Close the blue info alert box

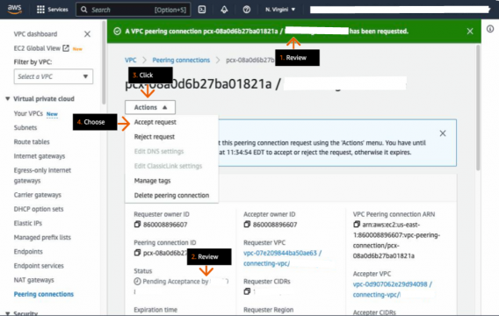(x=443, y=133)
